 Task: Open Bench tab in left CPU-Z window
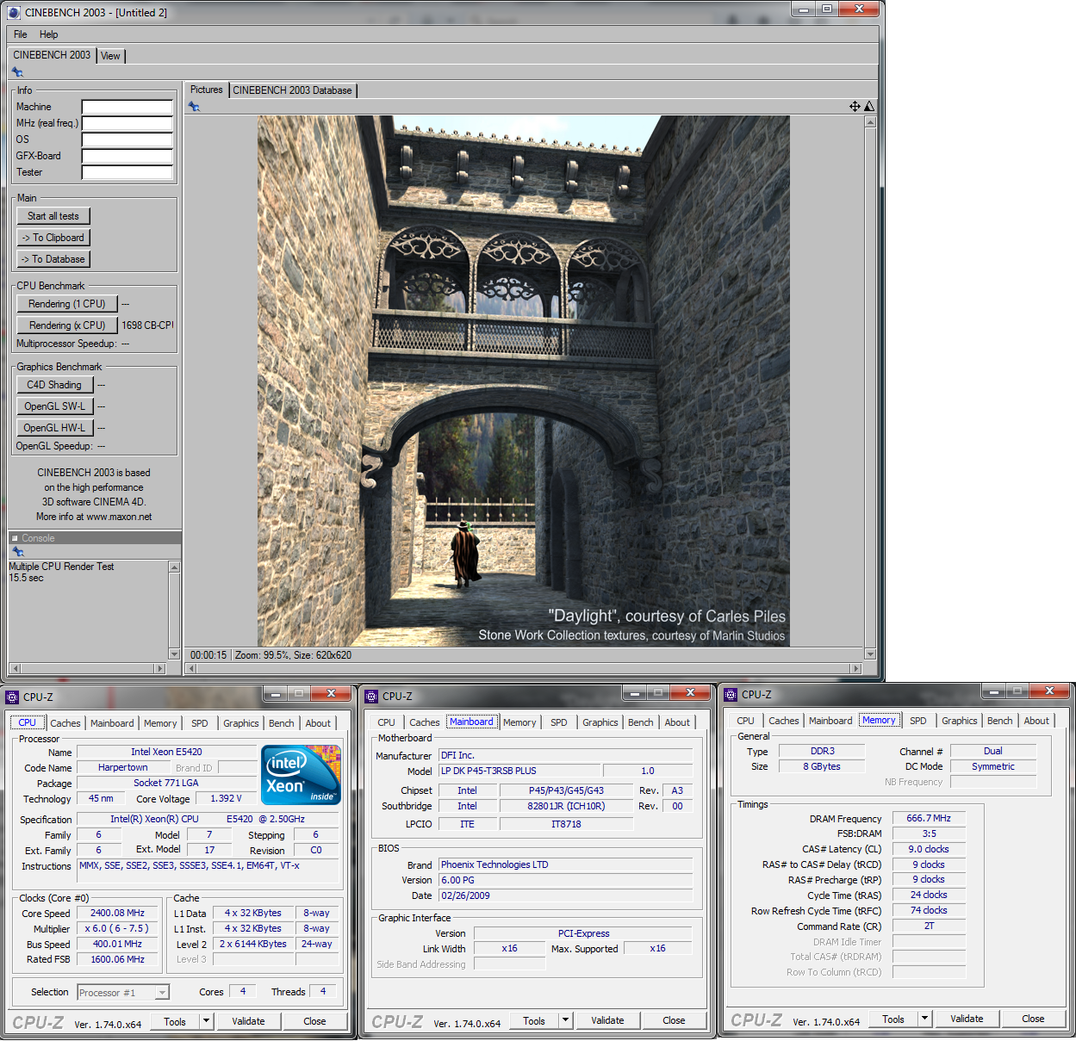click(x=282, y=723)
